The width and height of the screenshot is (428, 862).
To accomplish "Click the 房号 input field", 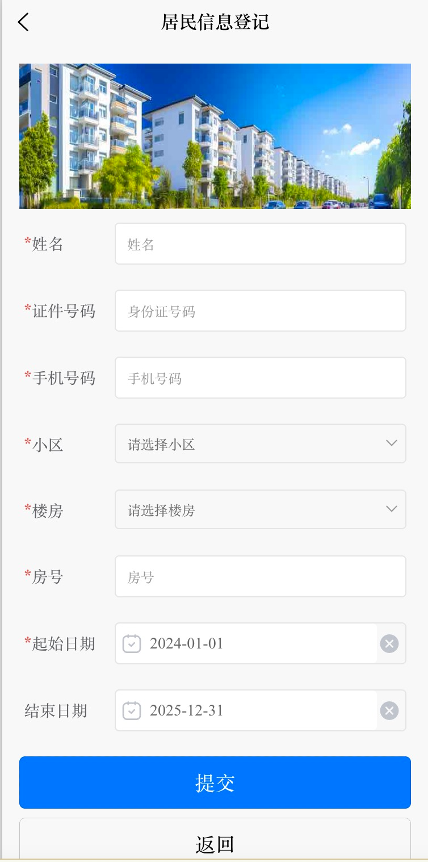I will [x=260, y=577].
